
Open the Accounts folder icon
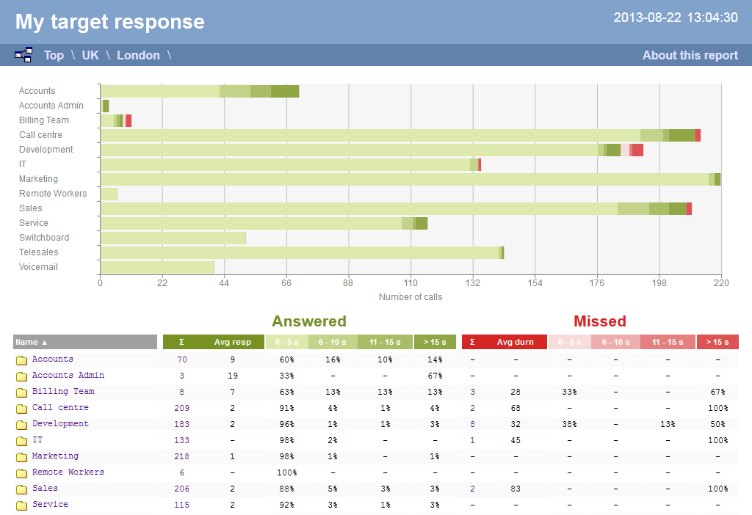[x=21, y=359]
